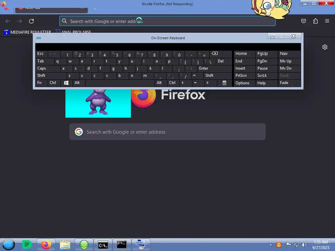Image resolution: width=335 pixels, height=251 pixels.
Task: Click the down arrow key on keyboard
Action: (198, 83)
